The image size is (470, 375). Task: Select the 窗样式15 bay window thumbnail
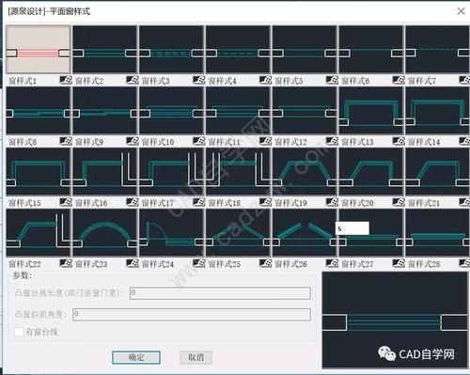[39, 172]
